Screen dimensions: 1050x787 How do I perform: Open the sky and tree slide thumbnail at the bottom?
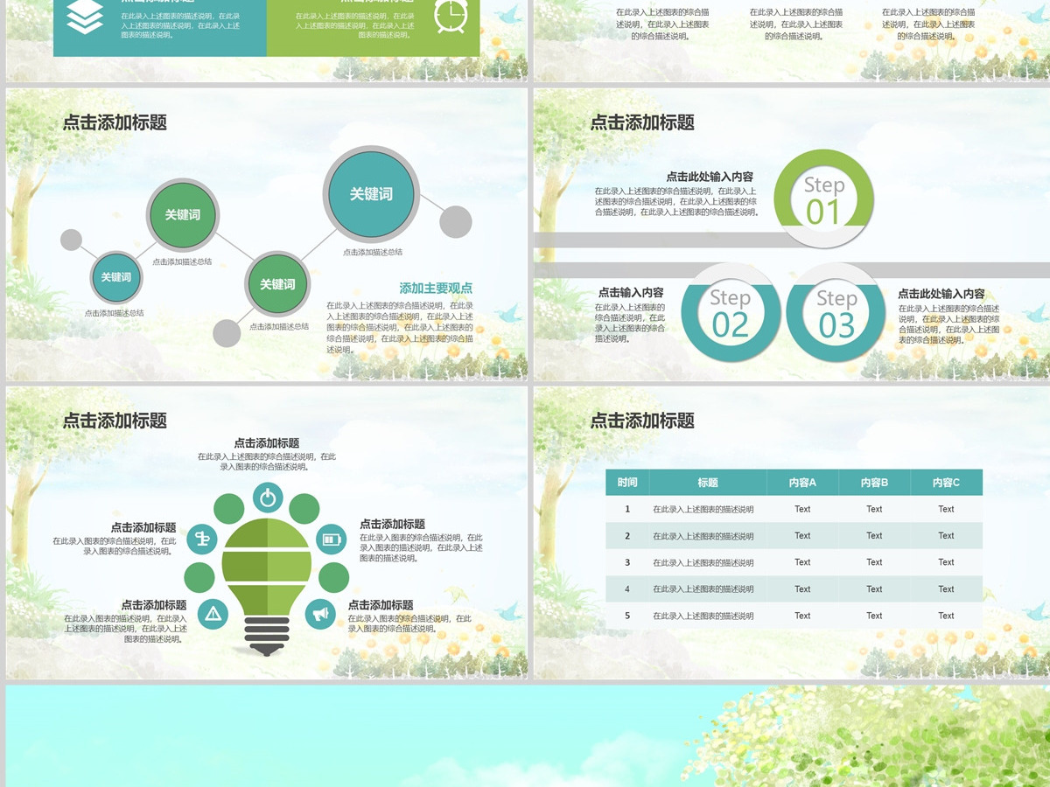pos(528,736)
